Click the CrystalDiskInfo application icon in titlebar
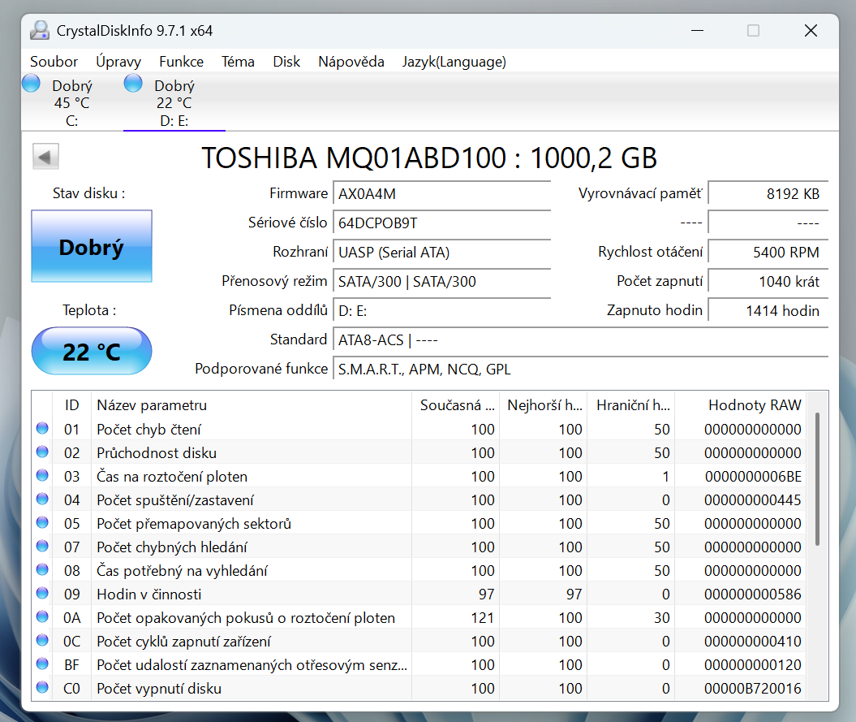856x722 pixels. (x=39, y=30)
